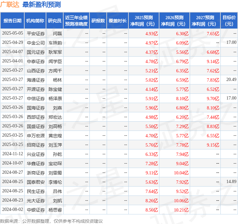238x224 pixels.
Task: Click 兴业证券 institution cell
Action: pyautogui.click(x=36, y=154)
